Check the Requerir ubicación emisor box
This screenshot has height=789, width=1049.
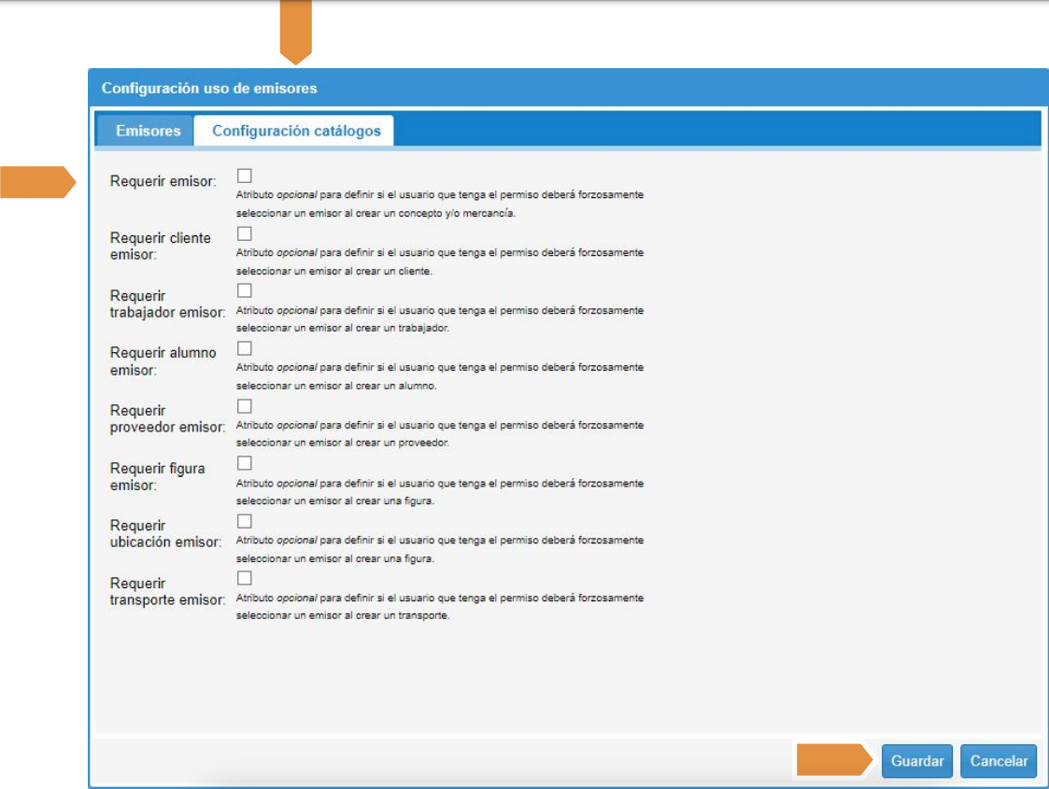point(245,521)
